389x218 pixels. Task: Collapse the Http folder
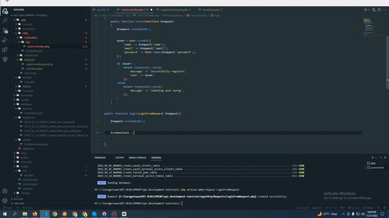tap(26, 33)
